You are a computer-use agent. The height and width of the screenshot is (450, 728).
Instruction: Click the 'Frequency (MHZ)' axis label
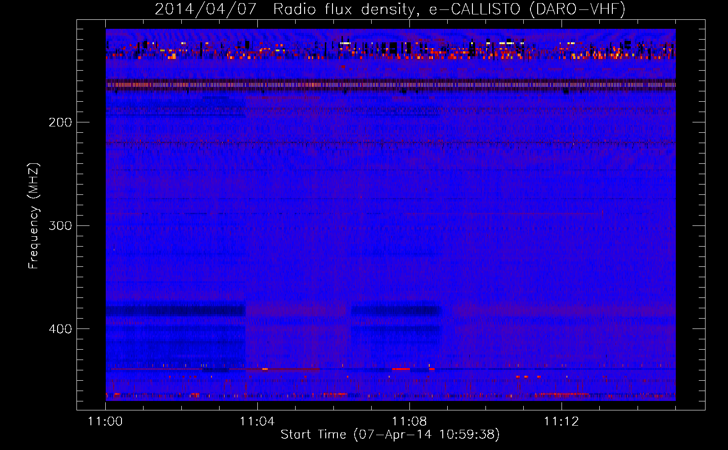[x=34, y=216]
